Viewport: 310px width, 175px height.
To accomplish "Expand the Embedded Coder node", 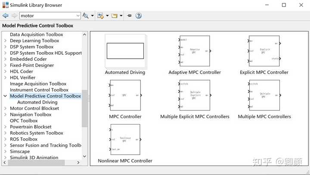I will pos(5,59).
